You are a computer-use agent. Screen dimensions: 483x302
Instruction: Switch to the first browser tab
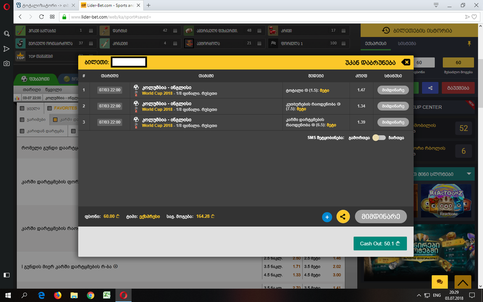pyautogui.click(x=46, y=5)
